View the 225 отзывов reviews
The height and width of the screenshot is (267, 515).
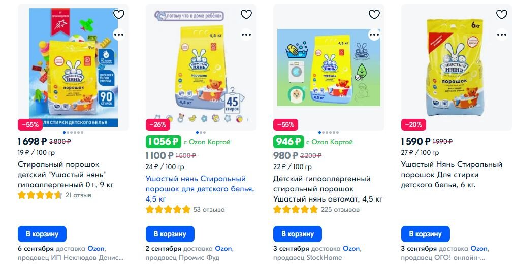click(340, 210)
